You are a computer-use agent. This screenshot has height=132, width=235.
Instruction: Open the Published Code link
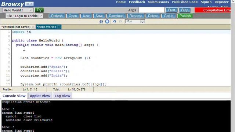coord(185,2)
